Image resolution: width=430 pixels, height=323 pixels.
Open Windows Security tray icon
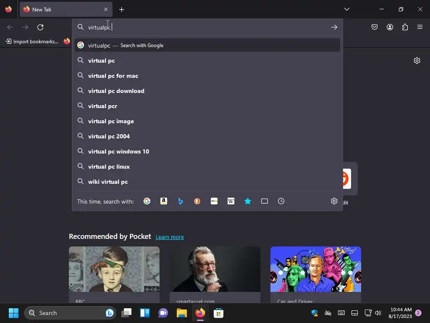click(315, 313)
